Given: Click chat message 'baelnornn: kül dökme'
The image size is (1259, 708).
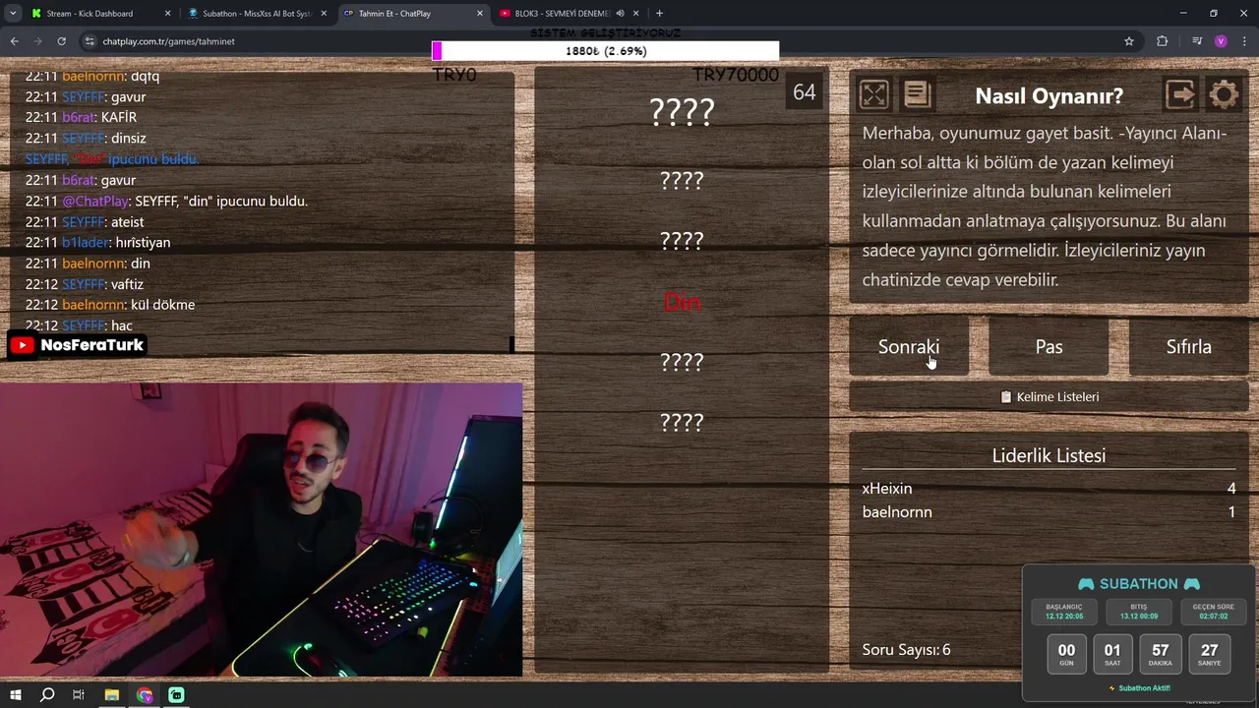Looking at the screenshot, I should 110,305.
